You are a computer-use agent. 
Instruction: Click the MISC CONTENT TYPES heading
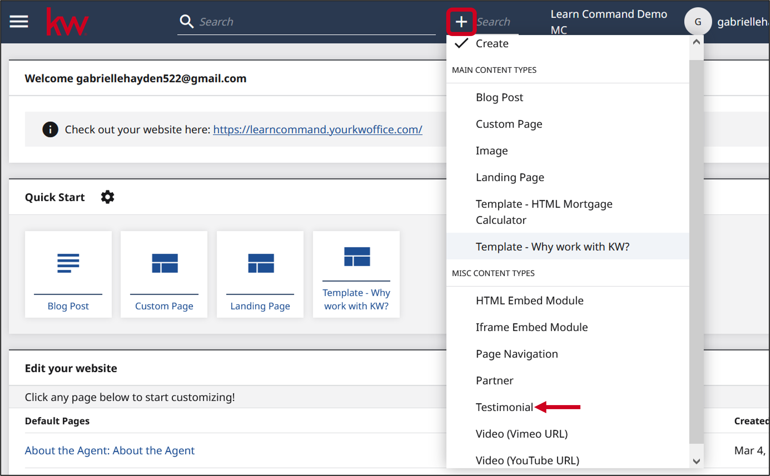pyautogui.click(x=493, y=273)
